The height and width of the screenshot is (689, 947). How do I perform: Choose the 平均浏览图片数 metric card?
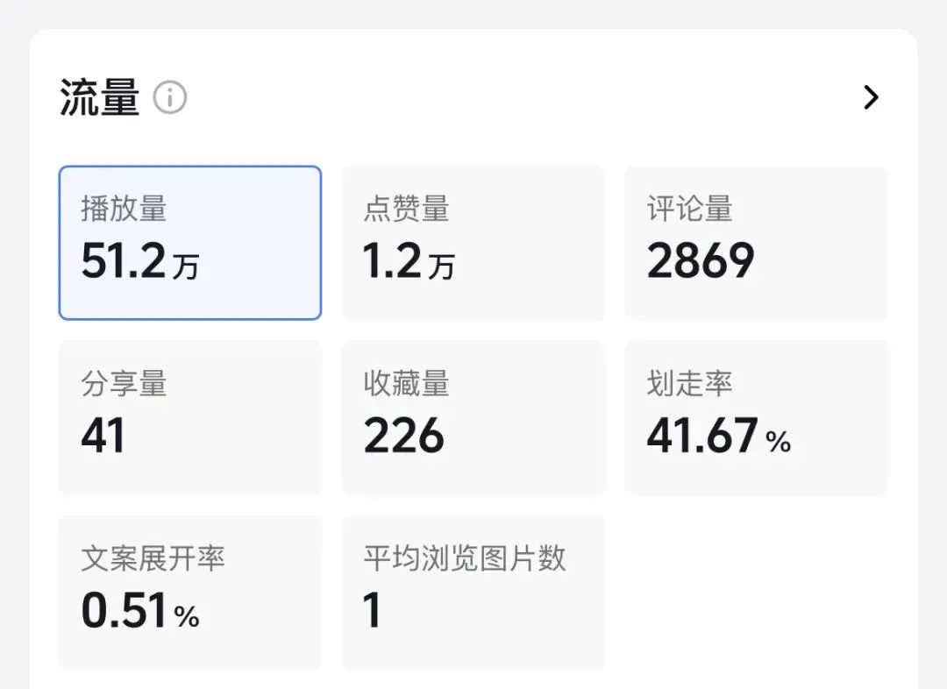473,593
